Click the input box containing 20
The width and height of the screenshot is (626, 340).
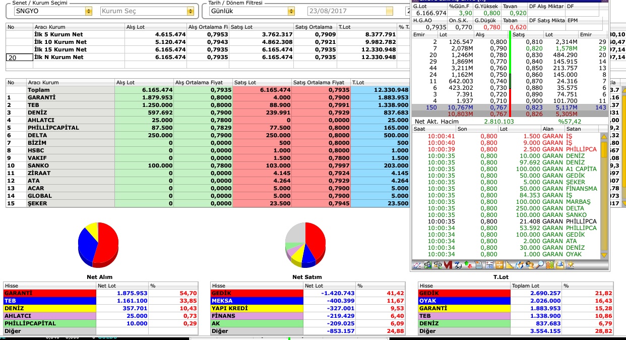tap(19, 58)
